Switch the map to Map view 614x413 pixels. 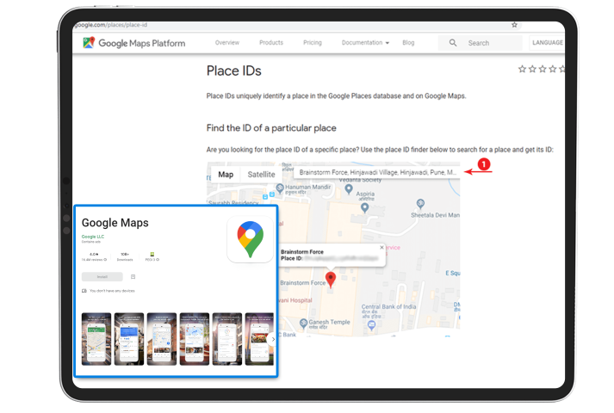click(x=226, y=175)
